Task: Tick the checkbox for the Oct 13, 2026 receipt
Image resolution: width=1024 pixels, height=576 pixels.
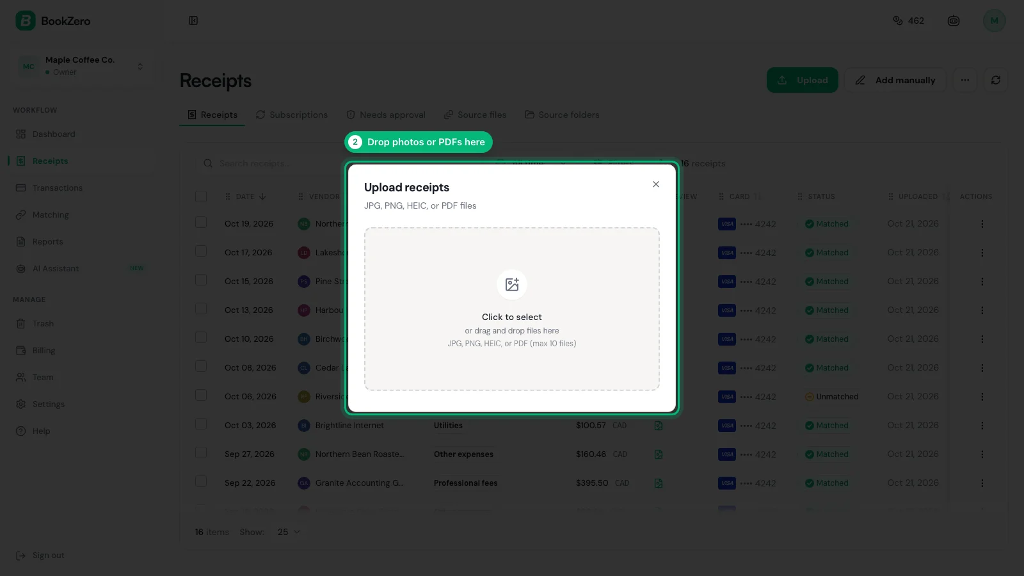Action: click(201, 309)
